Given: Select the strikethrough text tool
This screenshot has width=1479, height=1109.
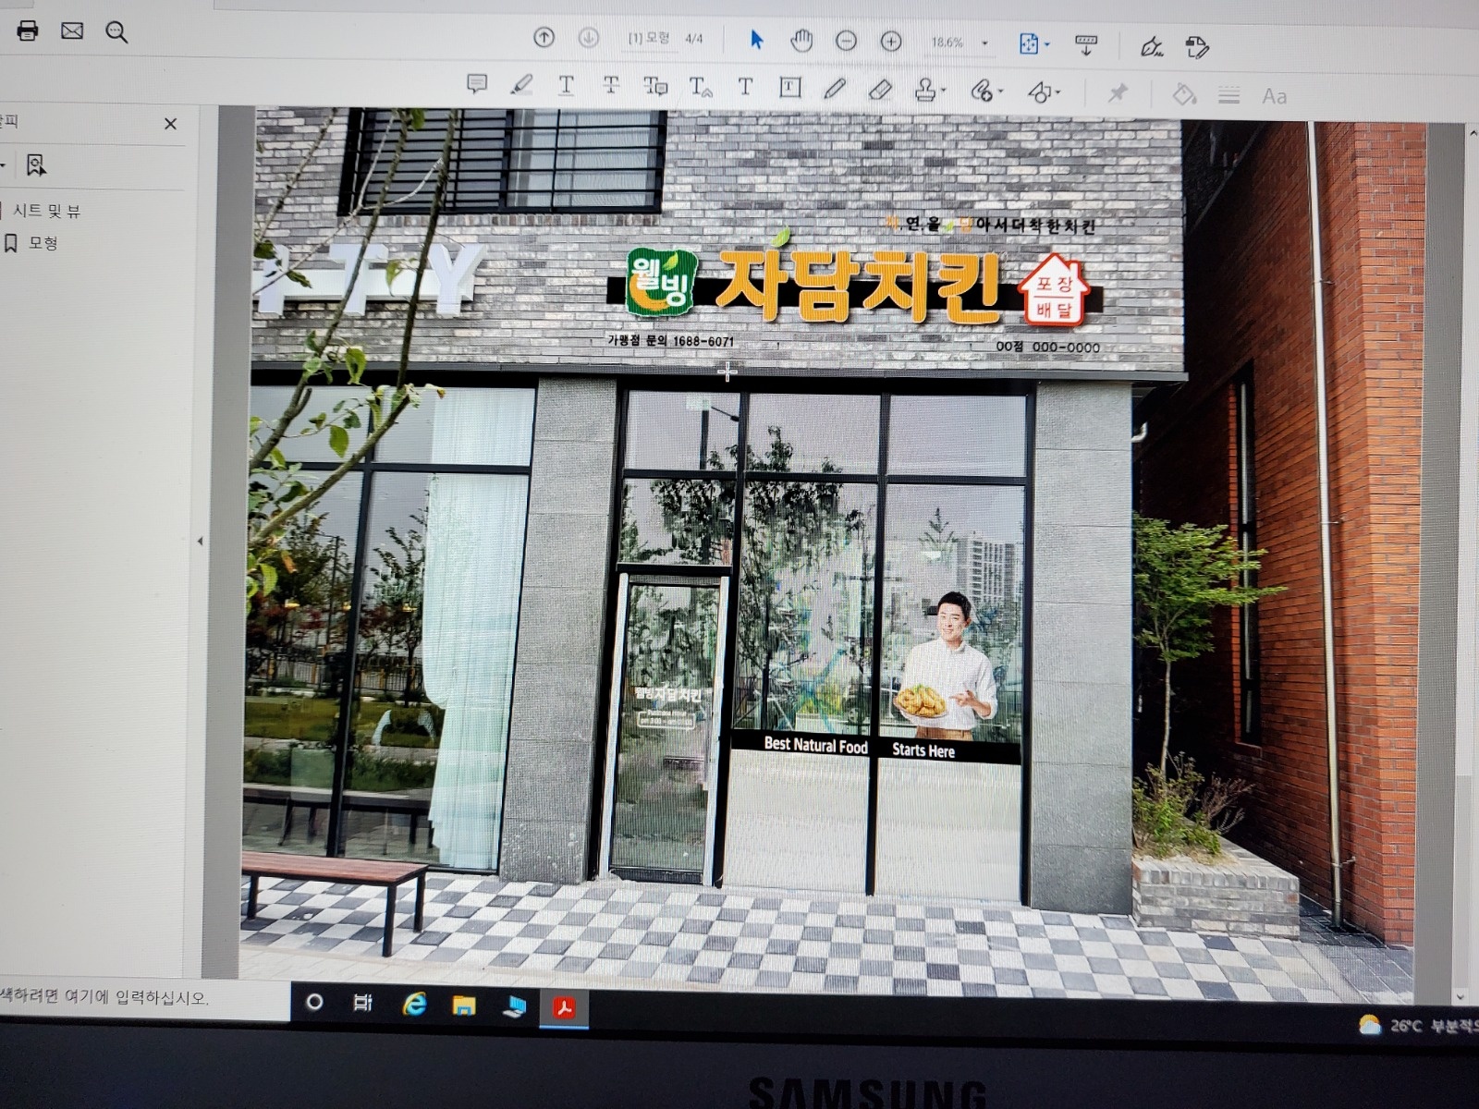Looking at the screenshot, I should coord(611,86).
